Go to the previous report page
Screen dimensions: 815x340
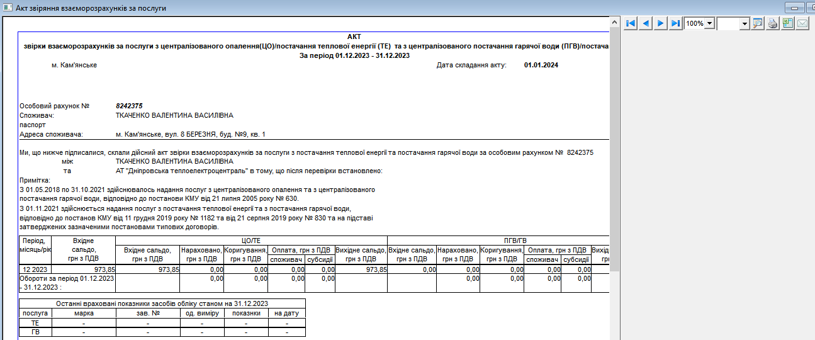click(x=645, y=23)
